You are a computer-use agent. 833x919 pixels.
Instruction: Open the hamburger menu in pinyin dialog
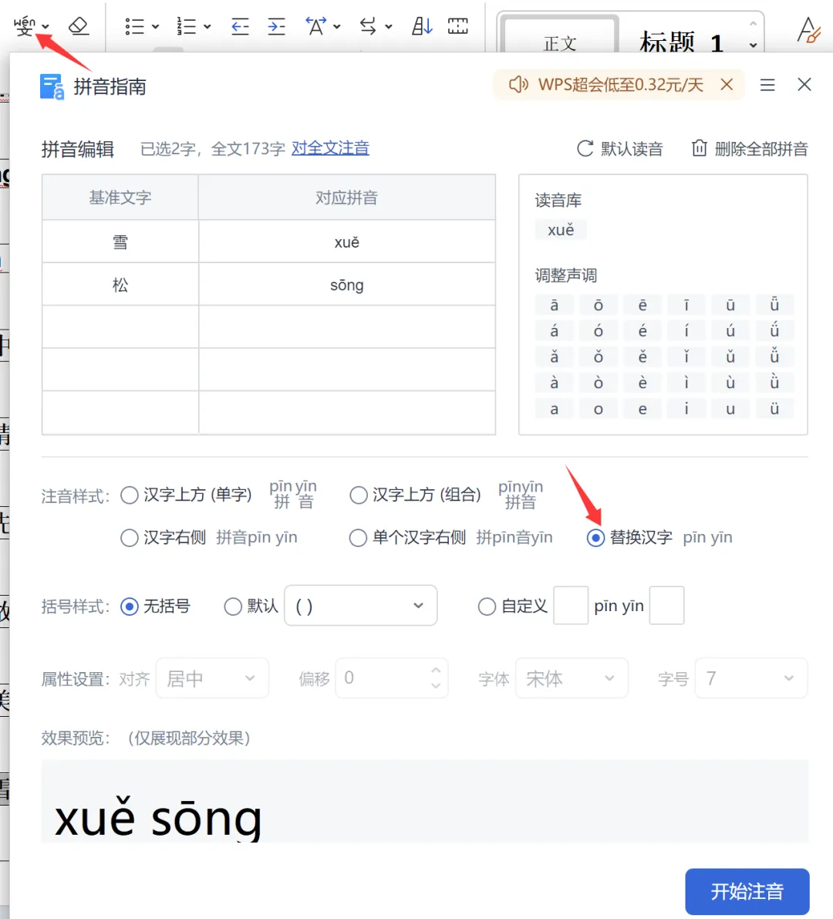pos(767,85)
